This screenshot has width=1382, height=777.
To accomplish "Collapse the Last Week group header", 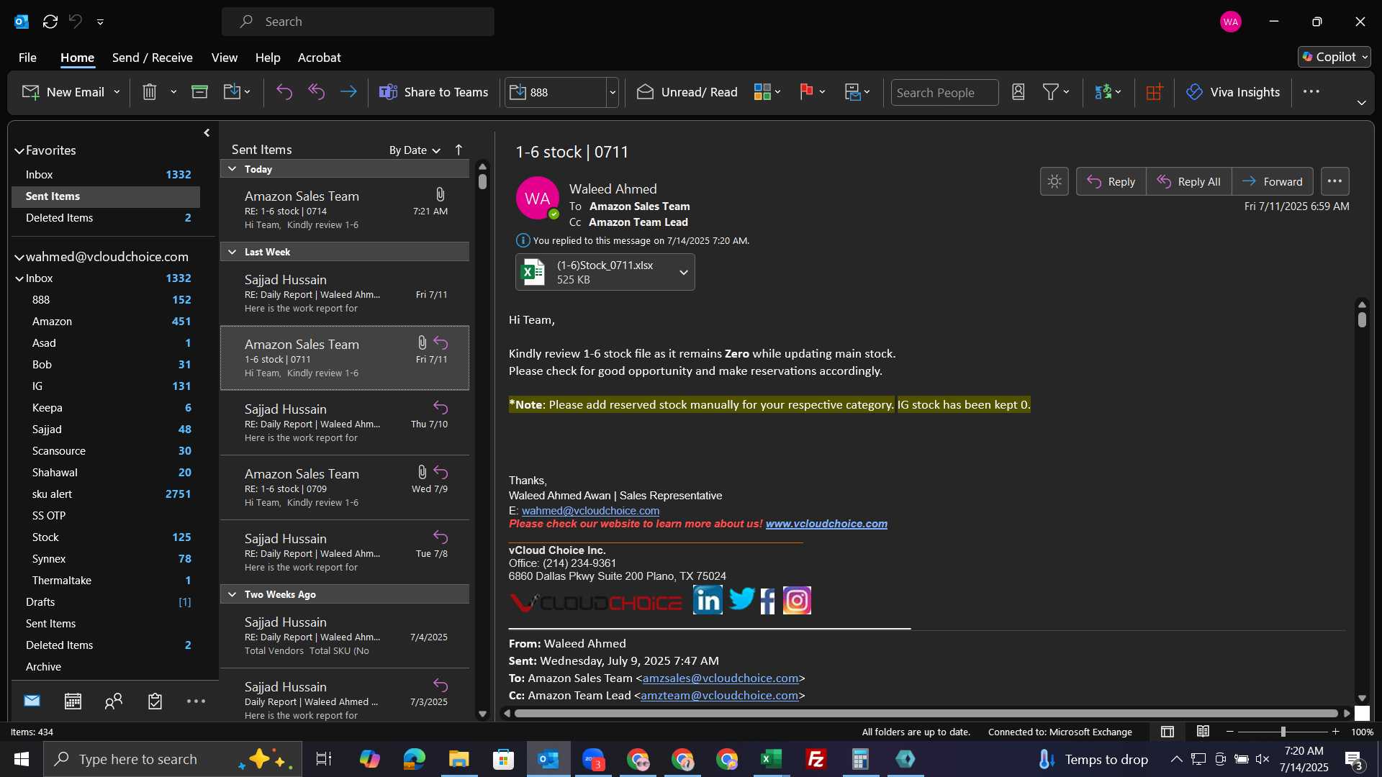I will pos(232,252).
